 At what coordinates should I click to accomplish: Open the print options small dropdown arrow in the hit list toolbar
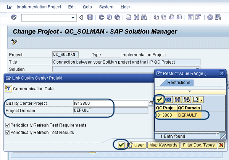pos(201,100)
